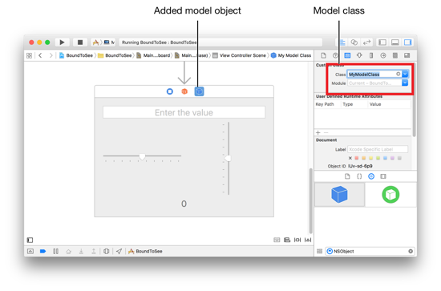Go forward in jump bar history

point(51,55)
